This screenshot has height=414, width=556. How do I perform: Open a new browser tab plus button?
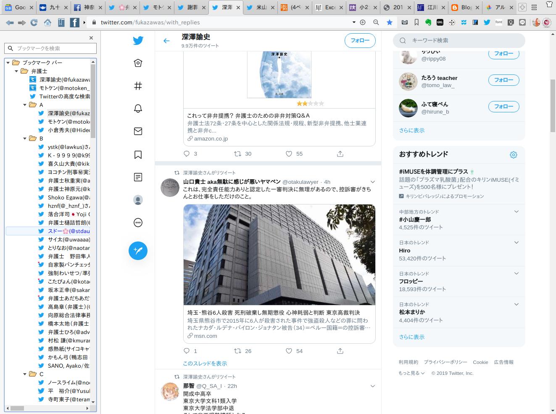522,7
